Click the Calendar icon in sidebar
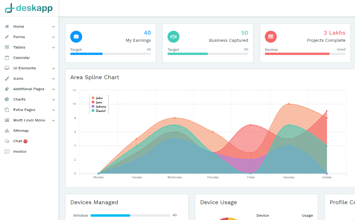The width and height of the screenshot is (355, 220). point(7,58)
